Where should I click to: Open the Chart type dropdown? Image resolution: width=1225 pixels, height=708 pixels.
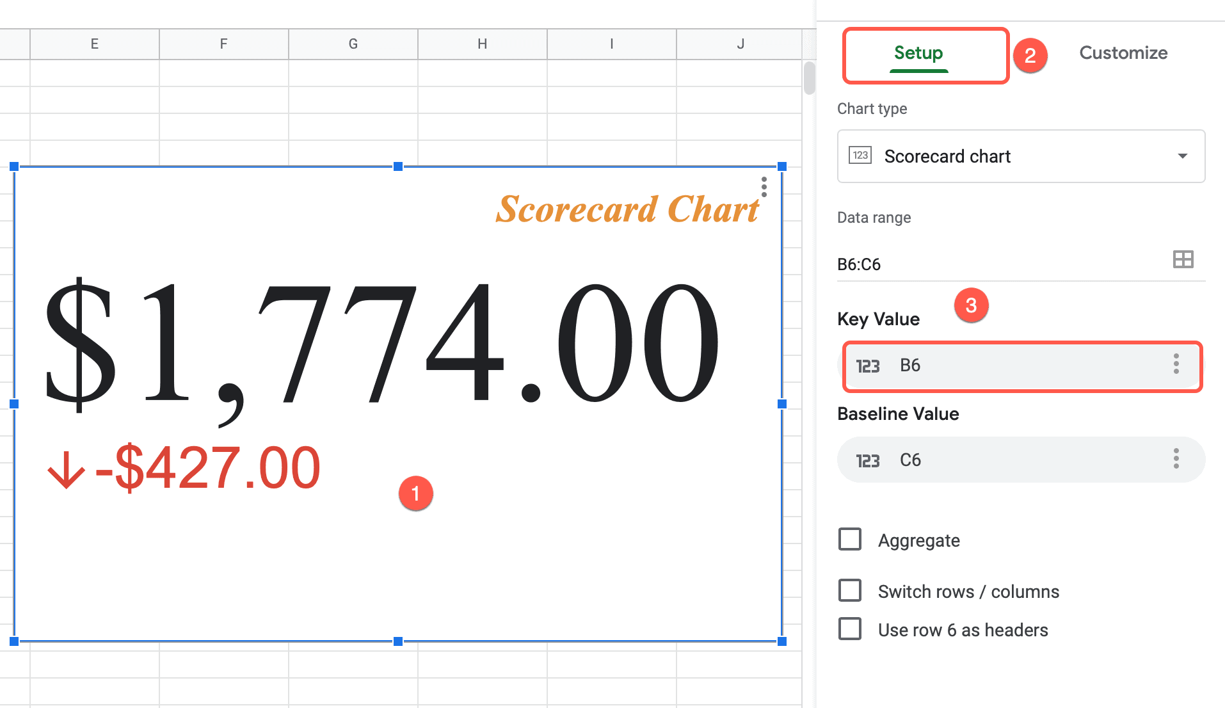point(1020,156)
